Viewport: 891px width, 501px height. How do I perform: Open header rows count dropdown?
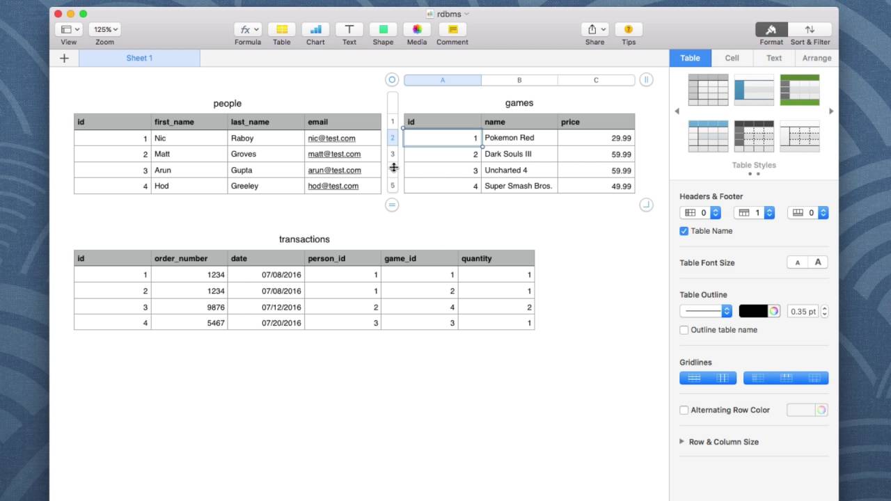[x=755, y=213]
